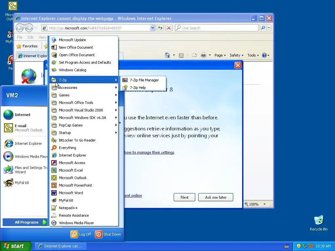Click the Notepad++ icon

(54, 208)
